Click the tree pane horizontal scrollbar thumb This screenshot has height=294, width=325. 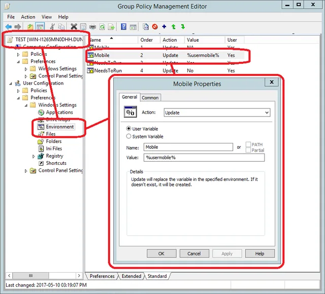[x=30, y=276]
